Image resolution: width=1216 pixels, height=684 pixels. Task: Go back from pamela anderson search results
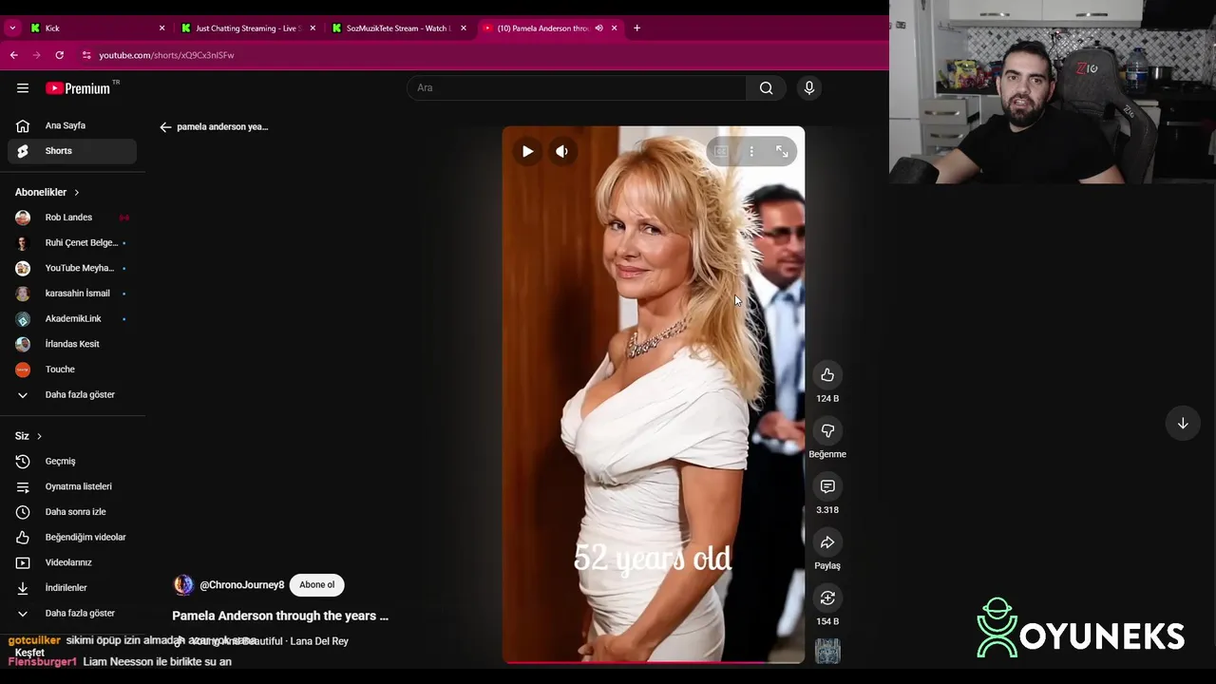(x=165, y=127)
